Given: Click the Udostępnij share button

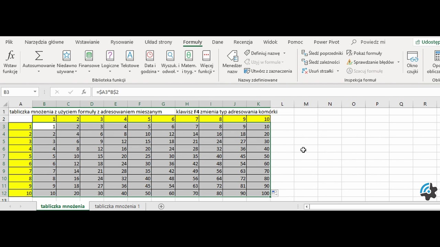Looking at the screenshot, I should pyautogui.click(x=427, y=42).
